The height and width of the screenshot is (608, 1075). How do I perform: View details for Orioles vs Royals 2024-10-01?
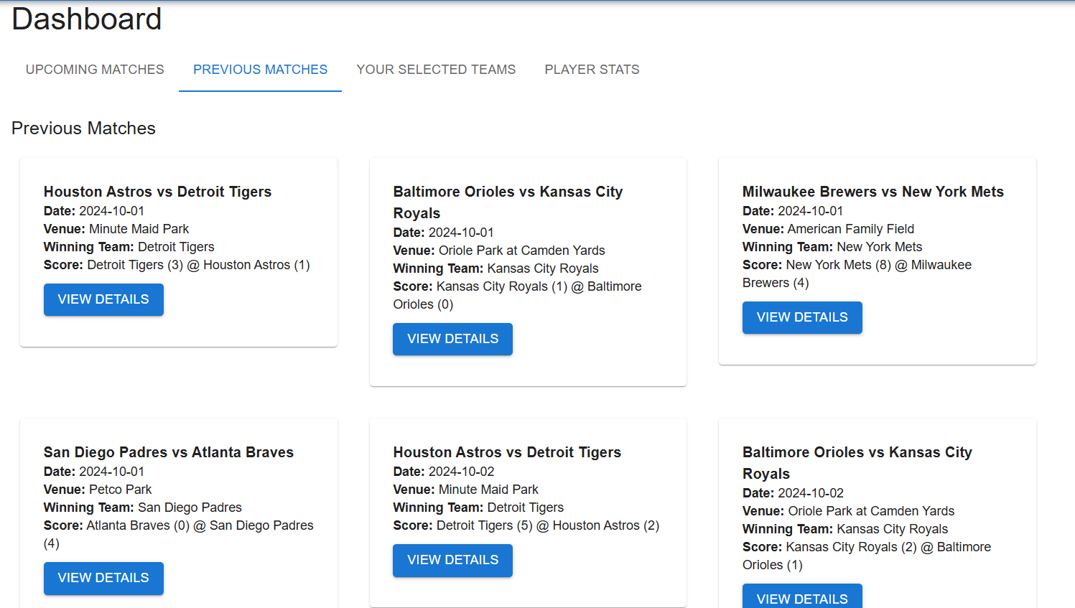click(x=452, y=339)
